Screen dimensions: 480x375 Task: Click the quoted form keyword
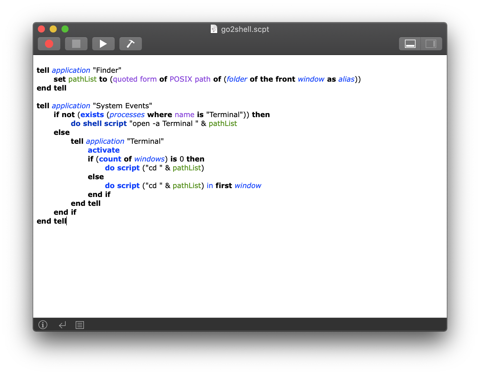134,79
